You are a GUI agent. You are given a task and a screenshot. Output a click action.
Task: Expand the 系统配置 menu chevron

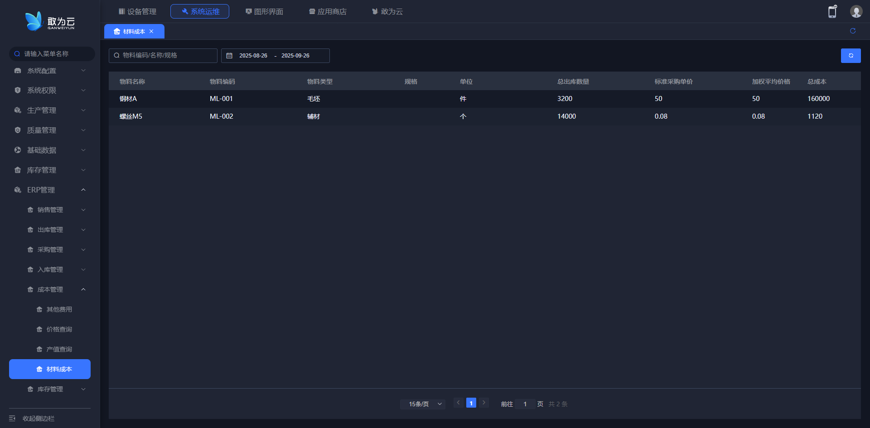pyautogui.click(x=83, y=71)
